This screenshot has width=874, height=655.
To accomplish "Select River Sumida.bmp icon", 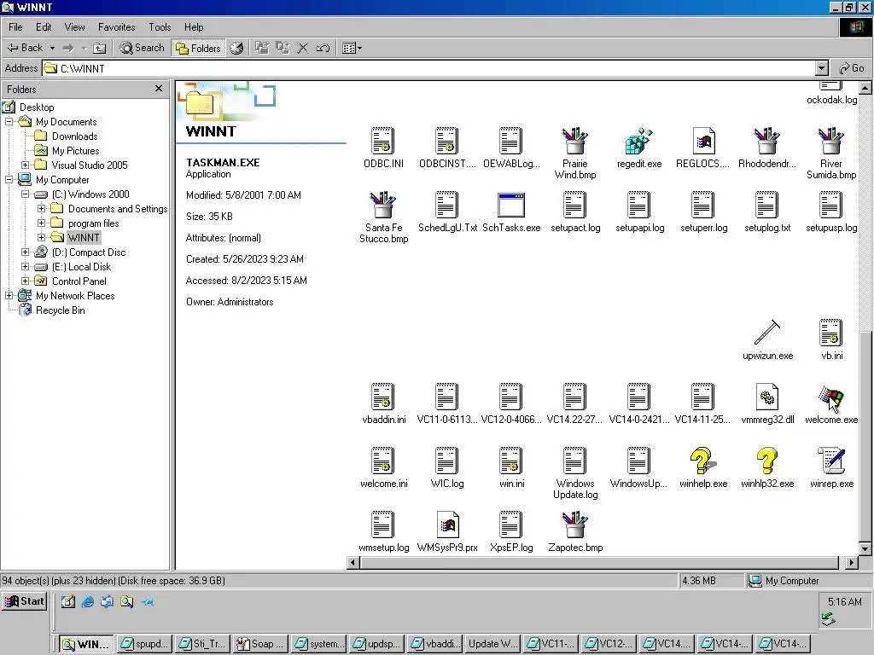I will click(x=830, y=141).
